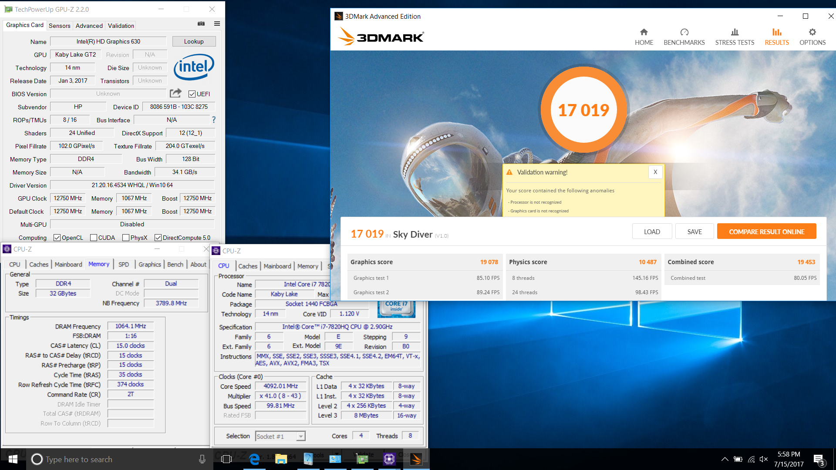
Task: Open 3DMark Results chart icon
Action: 777,32
